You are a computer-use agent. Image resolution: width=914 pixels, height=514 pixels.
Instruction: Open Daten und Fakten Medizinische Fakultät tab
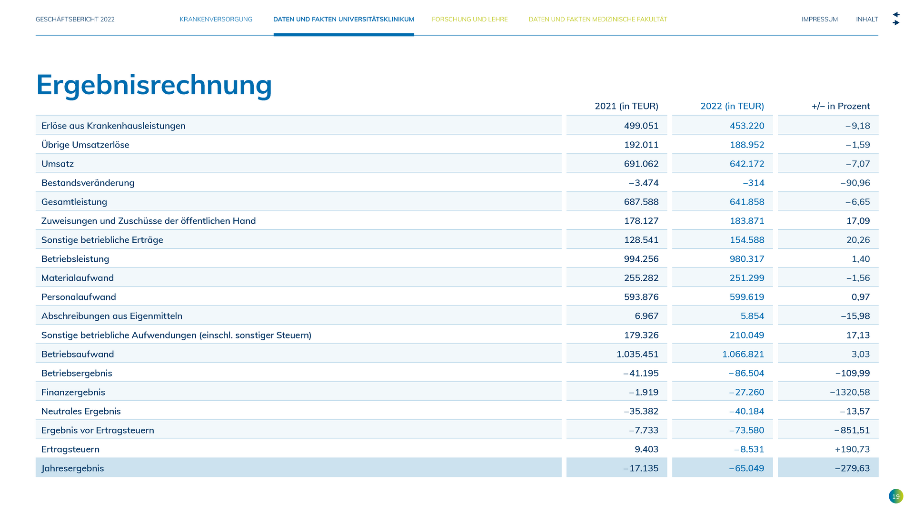pos(598,20)
